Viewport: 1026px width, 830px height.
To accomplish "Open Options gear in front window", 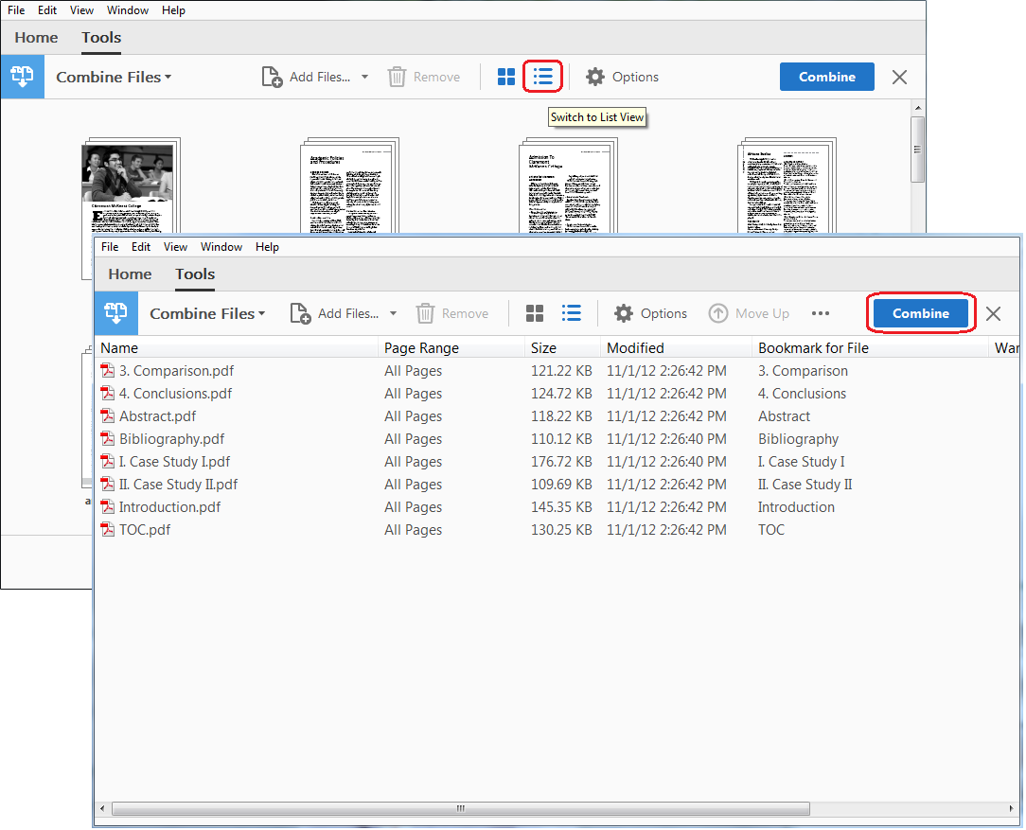I will [624, 313].
